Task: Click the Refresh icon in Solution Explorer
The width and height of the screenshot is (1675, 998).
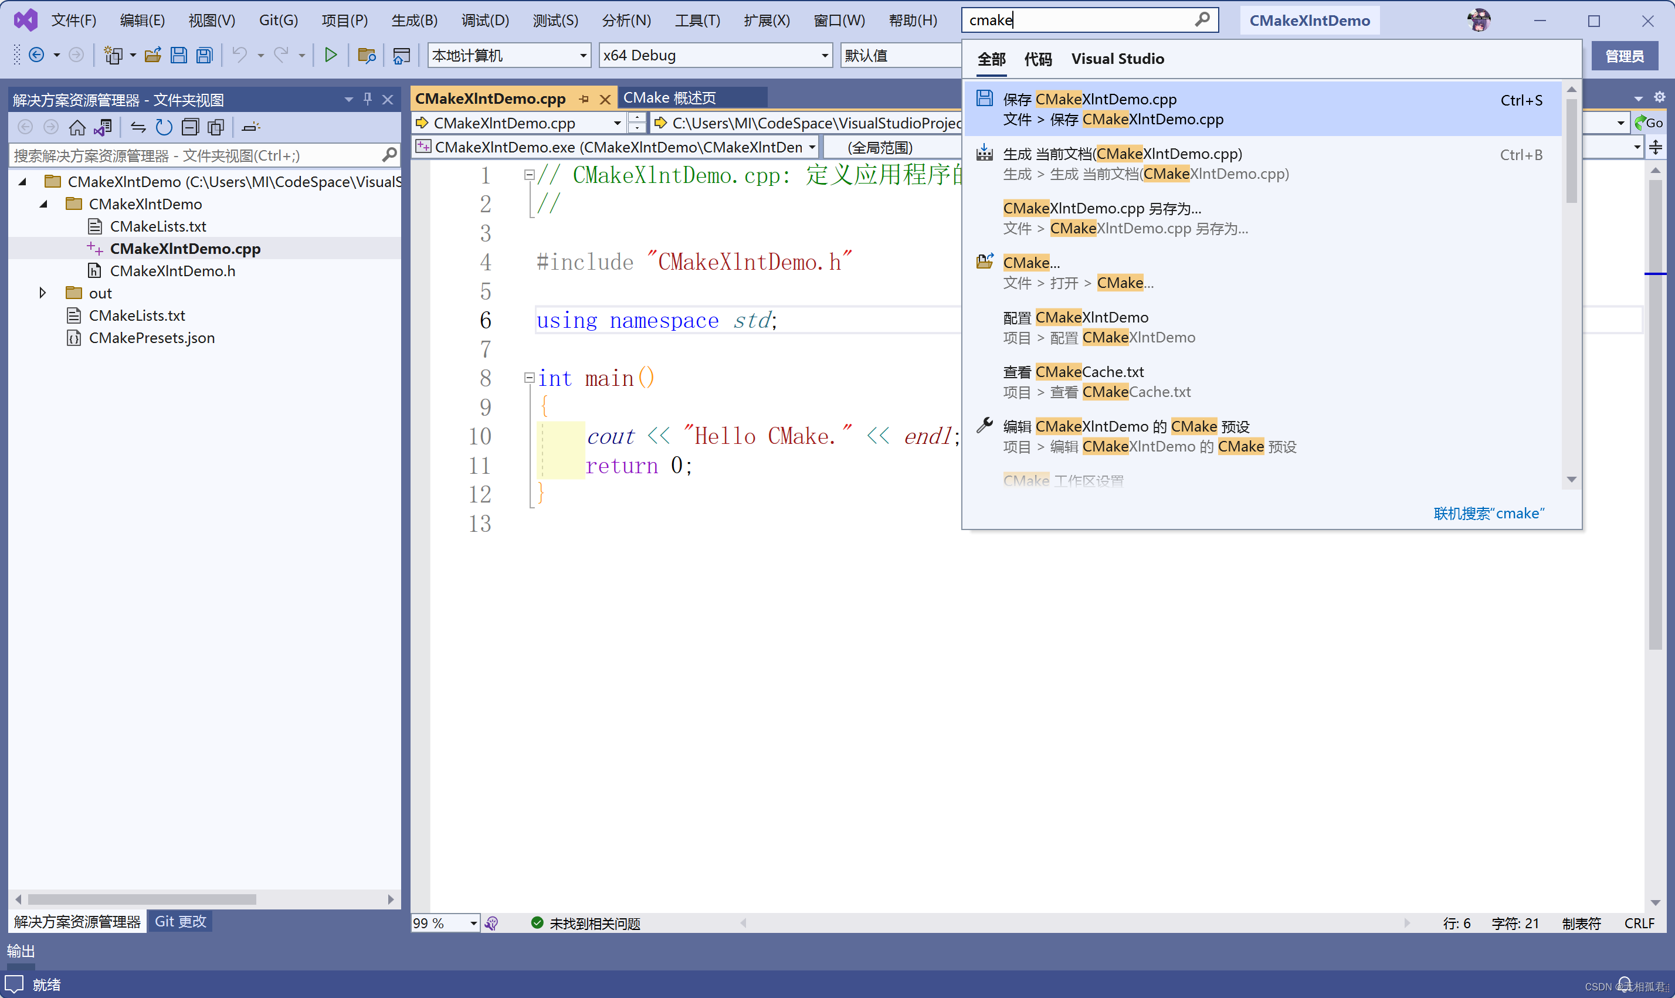Action: pos(164,127)
